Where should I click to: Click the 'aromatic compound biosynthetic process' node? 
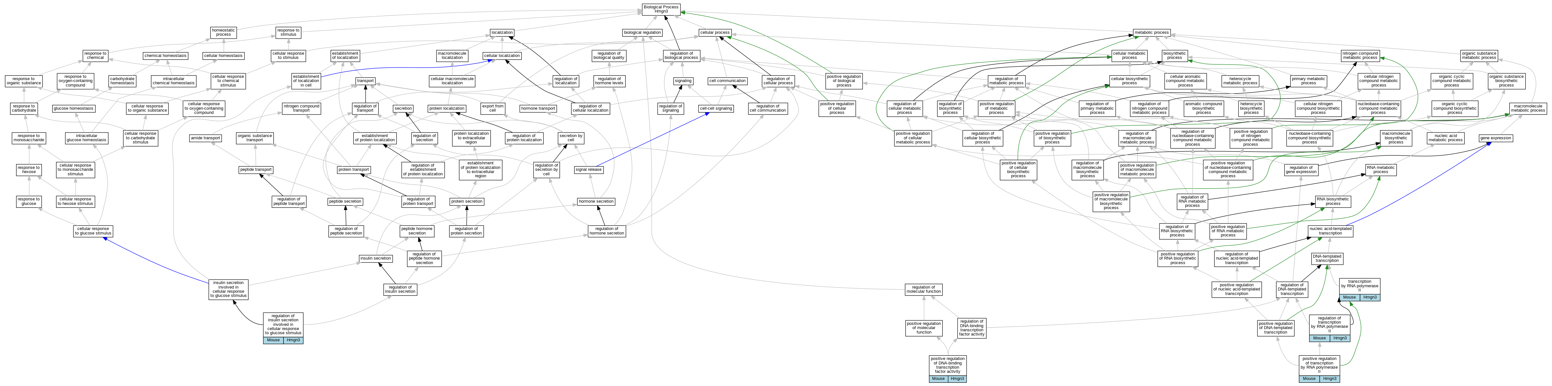1203,108
